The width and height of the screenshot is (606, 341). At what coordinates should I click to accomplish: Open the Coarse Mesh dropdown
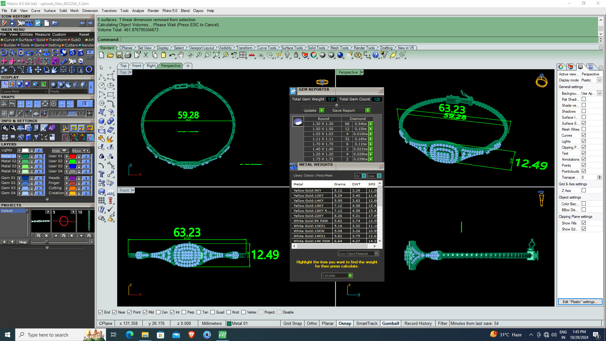point(24,92)
